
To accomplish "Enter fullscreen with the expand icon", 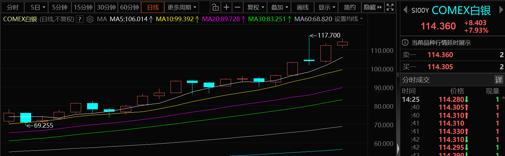I will click(x=390, y=7).
